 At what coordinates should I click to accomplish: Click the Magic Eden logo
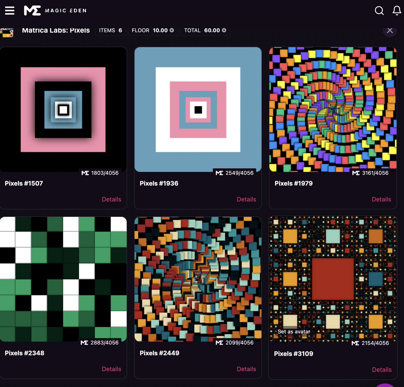[55, 10]
